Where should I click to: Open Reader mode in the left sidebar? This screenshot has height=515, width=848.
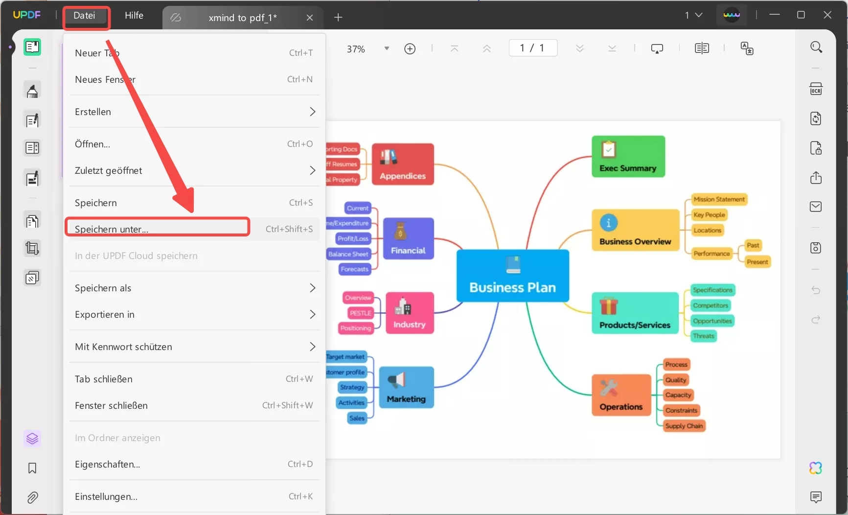pyautogui.click(x=32, y=47)
